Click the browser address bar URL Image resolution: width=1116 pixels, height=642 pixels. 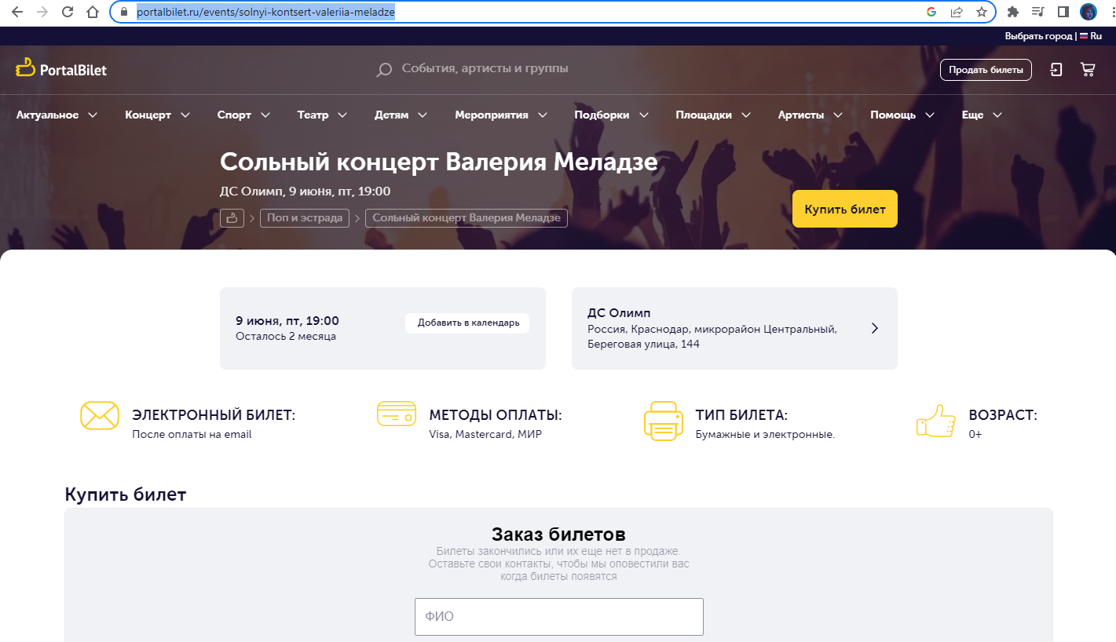(x=265, y=12)
